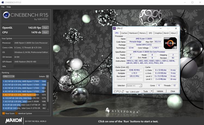Expand the Tools dropdown arrow in CPU-Z
The image size is (204, 125).
tap(152, 91)
